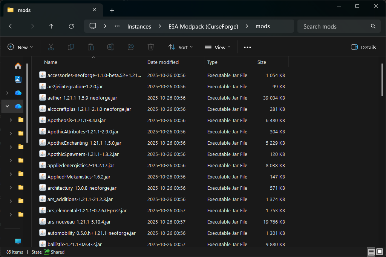Open the New item dropdown

coord(20,47)
